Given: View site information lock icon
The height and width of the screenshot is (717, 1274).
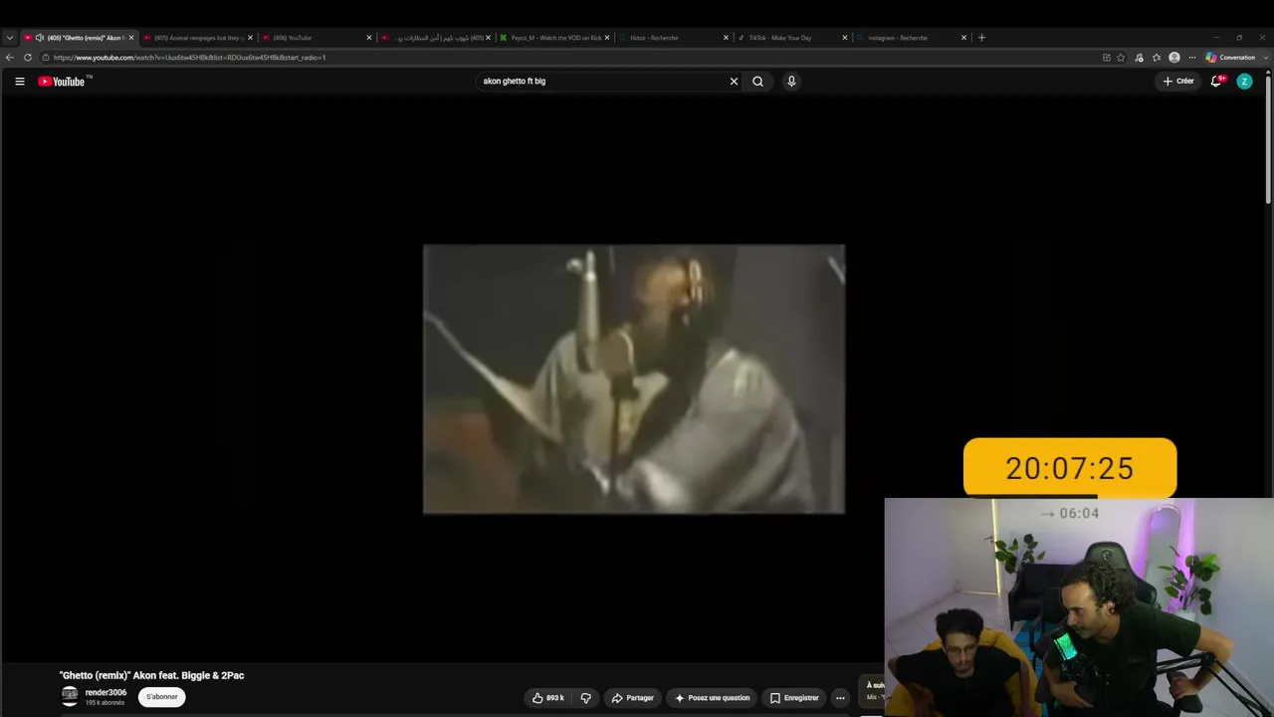Looking at the screenshot, I should coord(46,58).
